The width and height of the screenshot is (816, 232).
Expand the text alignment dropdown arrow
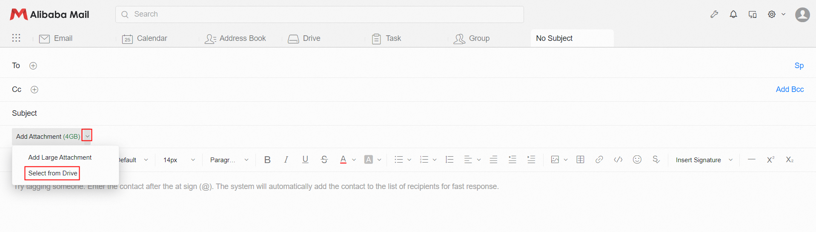[479, 160]
